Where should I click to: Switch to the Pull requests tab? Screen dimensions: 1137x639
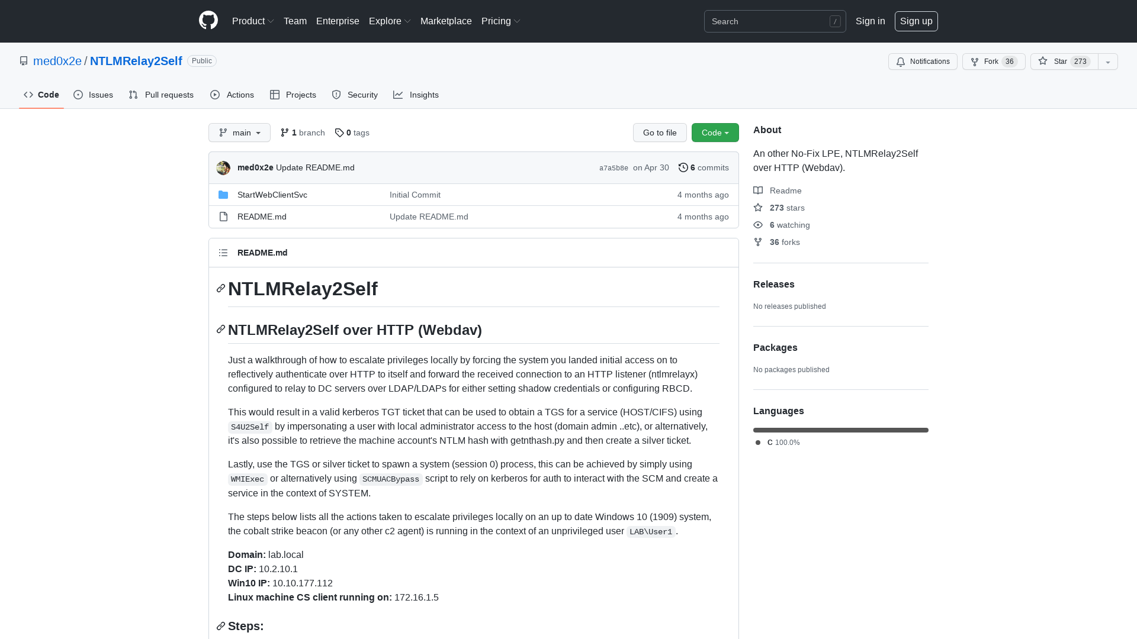click(161, 95)
